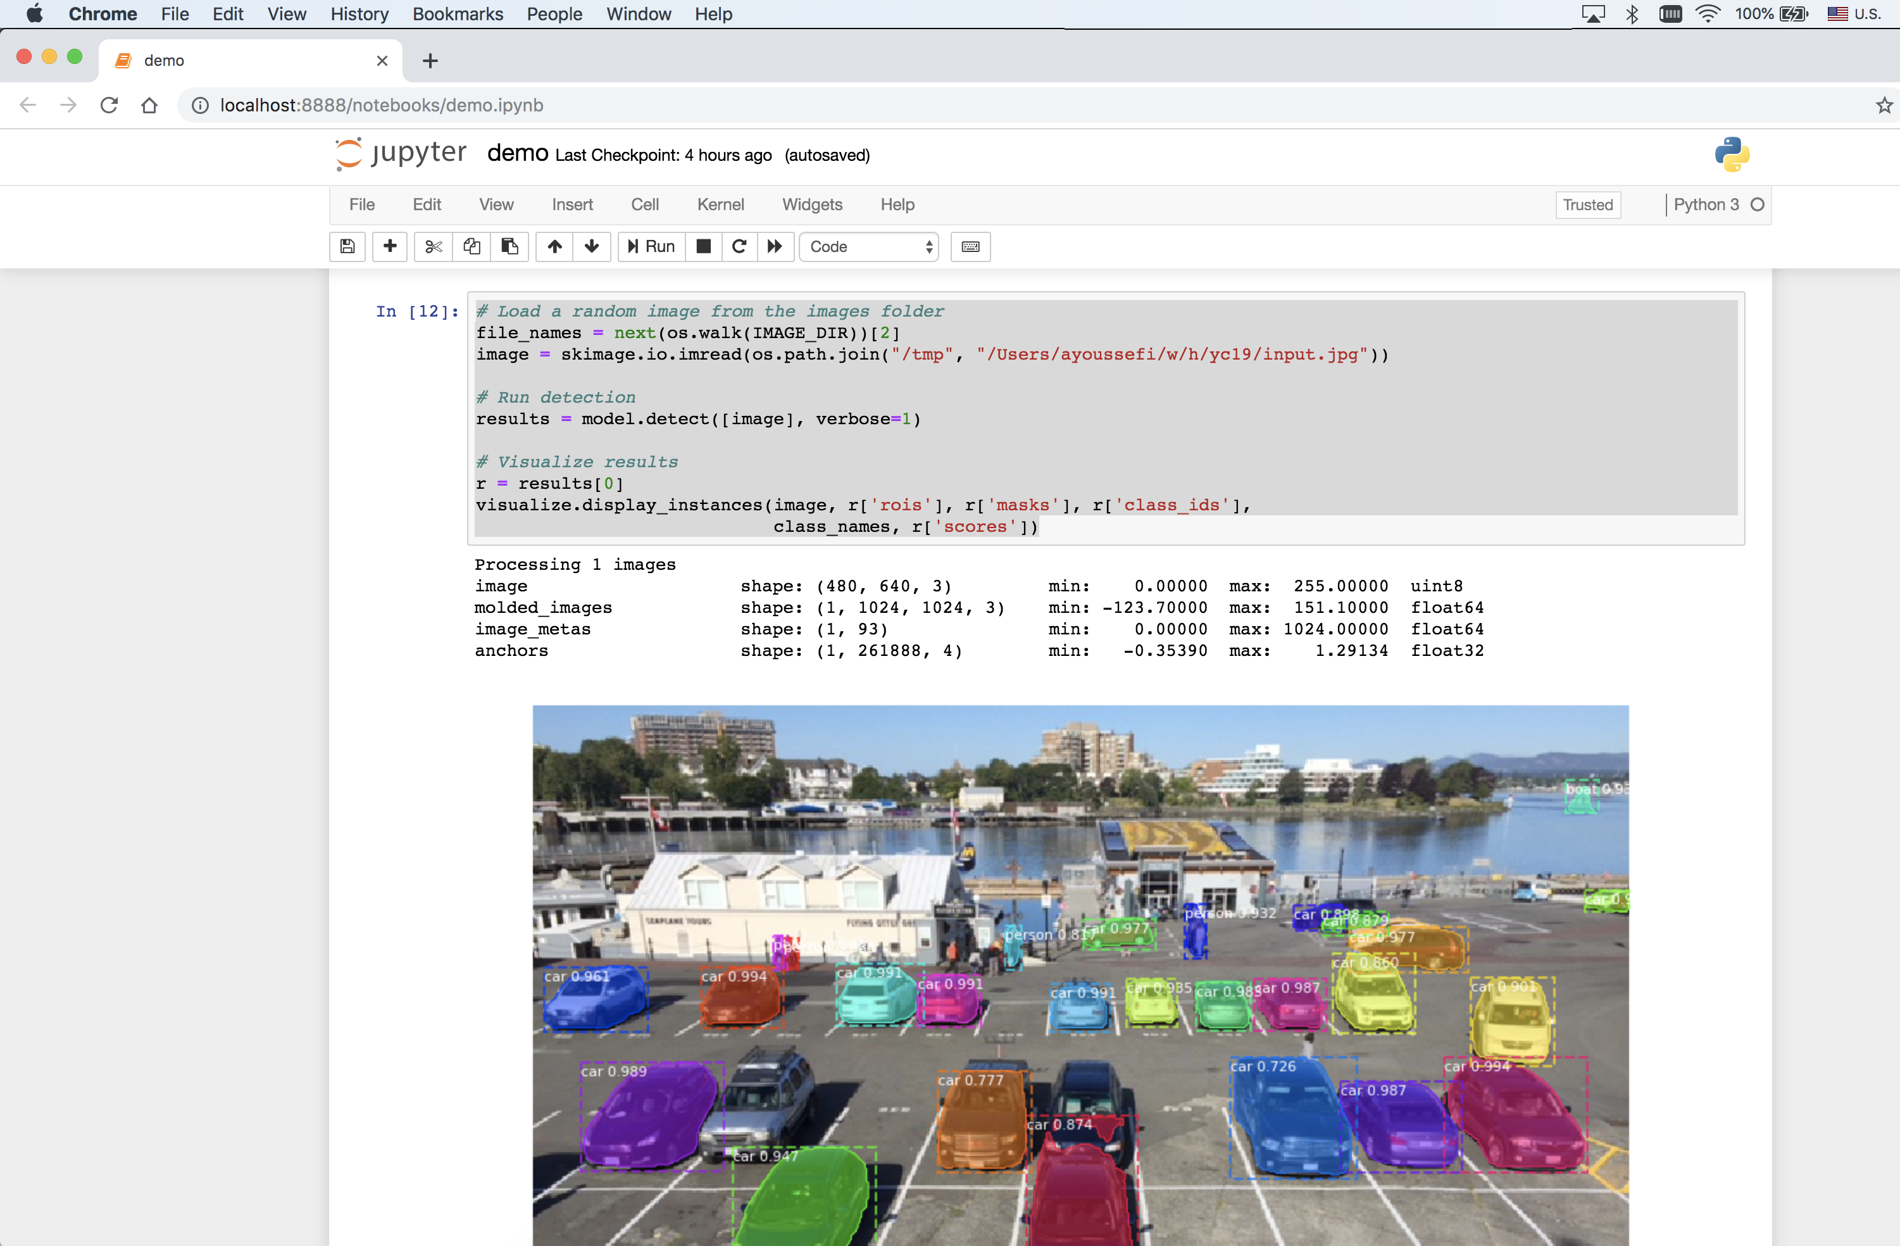This screenshot has height=1246, width=1900.
Task: Open the Widgets menu
Action: [x=812, y=205]
